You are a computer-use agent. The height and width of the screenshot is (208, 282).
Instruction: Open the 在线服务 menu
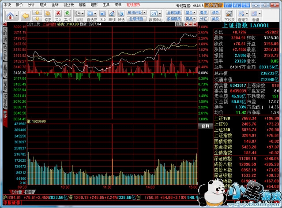pos(133,4)
